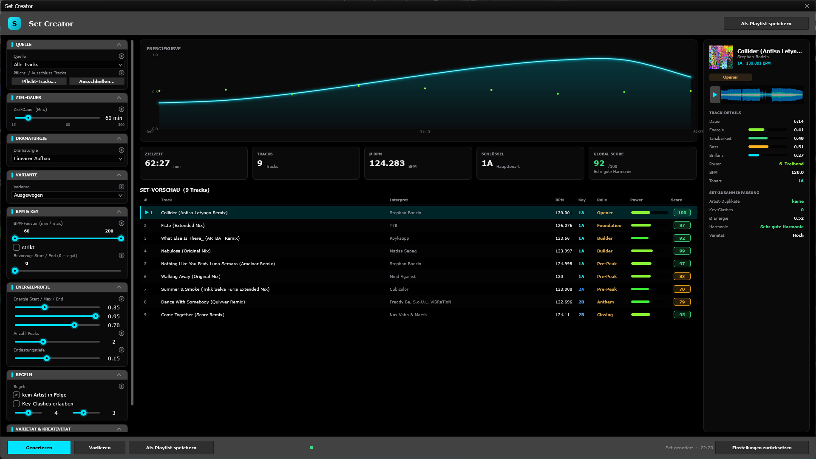The width and height of the screenshot is (816, 459).
Task: Click Energie Start slider handle at 0.35
Action: click(x=44, y=307)
